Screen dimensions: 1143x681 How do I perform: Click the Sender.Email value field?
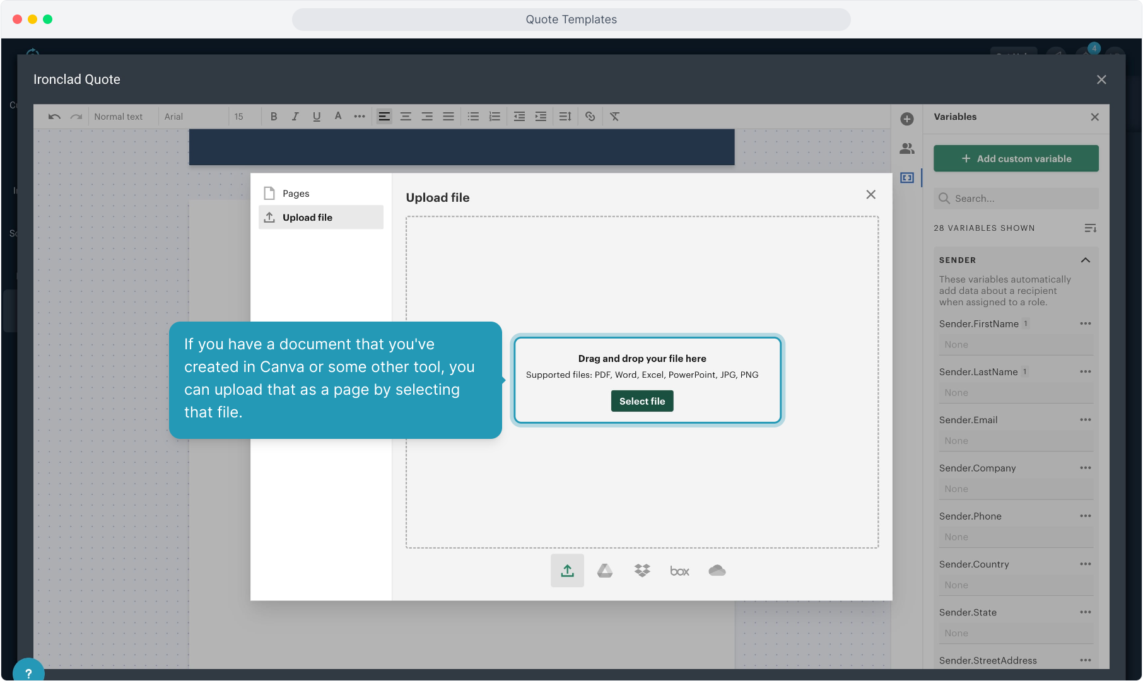click(x=1016, y=441)
